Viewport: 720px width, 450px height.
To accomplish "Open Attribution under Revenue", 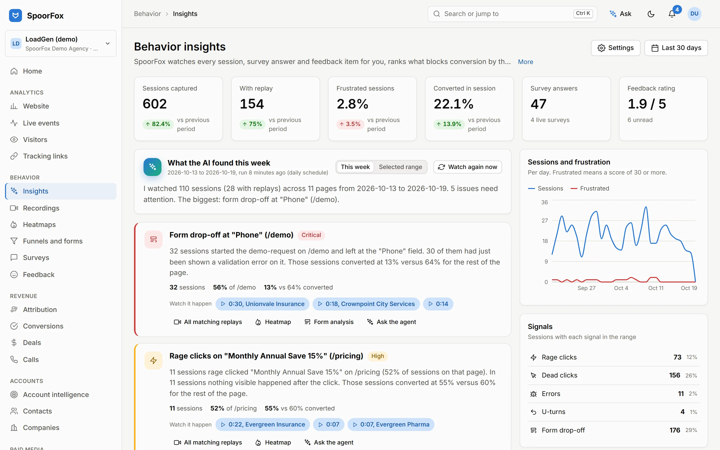I will point(61,309).
